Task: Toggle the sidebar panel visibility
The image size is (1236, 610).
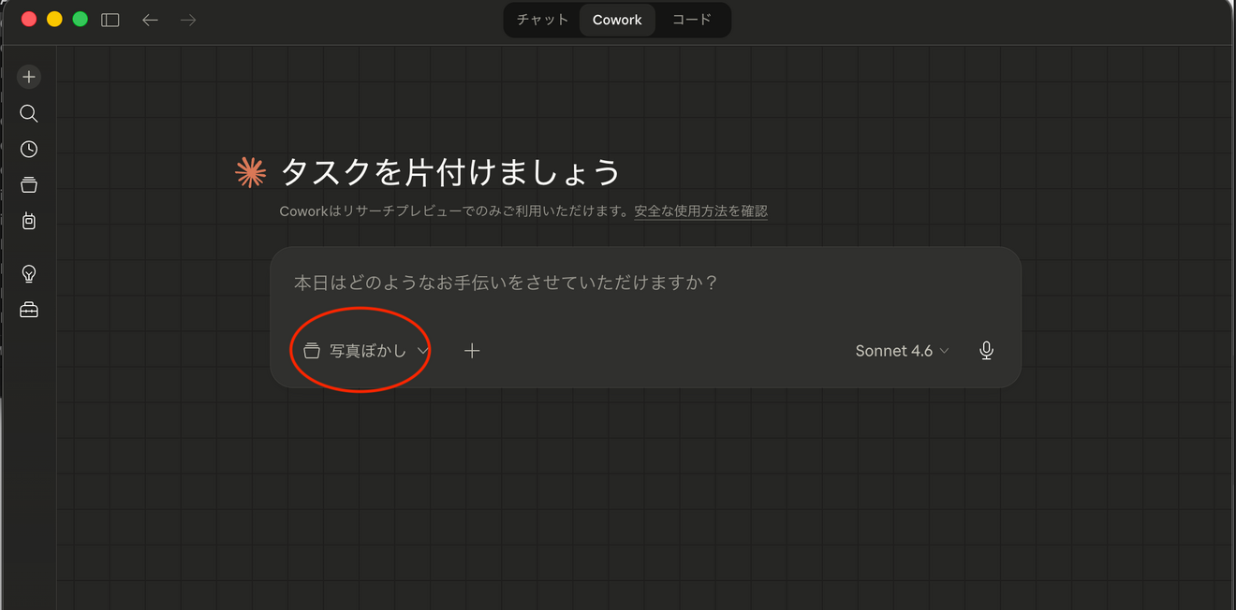Action: tap(110, 19)
